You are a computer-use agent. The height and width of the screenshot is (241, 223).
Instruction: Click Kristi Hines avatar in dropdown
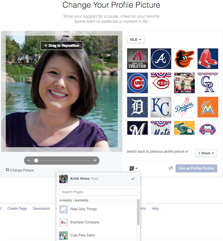(63, 179)
